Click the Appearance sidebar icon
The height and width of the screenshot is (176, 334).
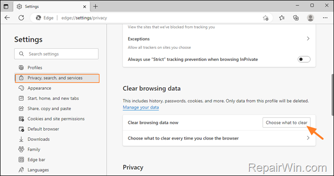[x=21, y=88]
